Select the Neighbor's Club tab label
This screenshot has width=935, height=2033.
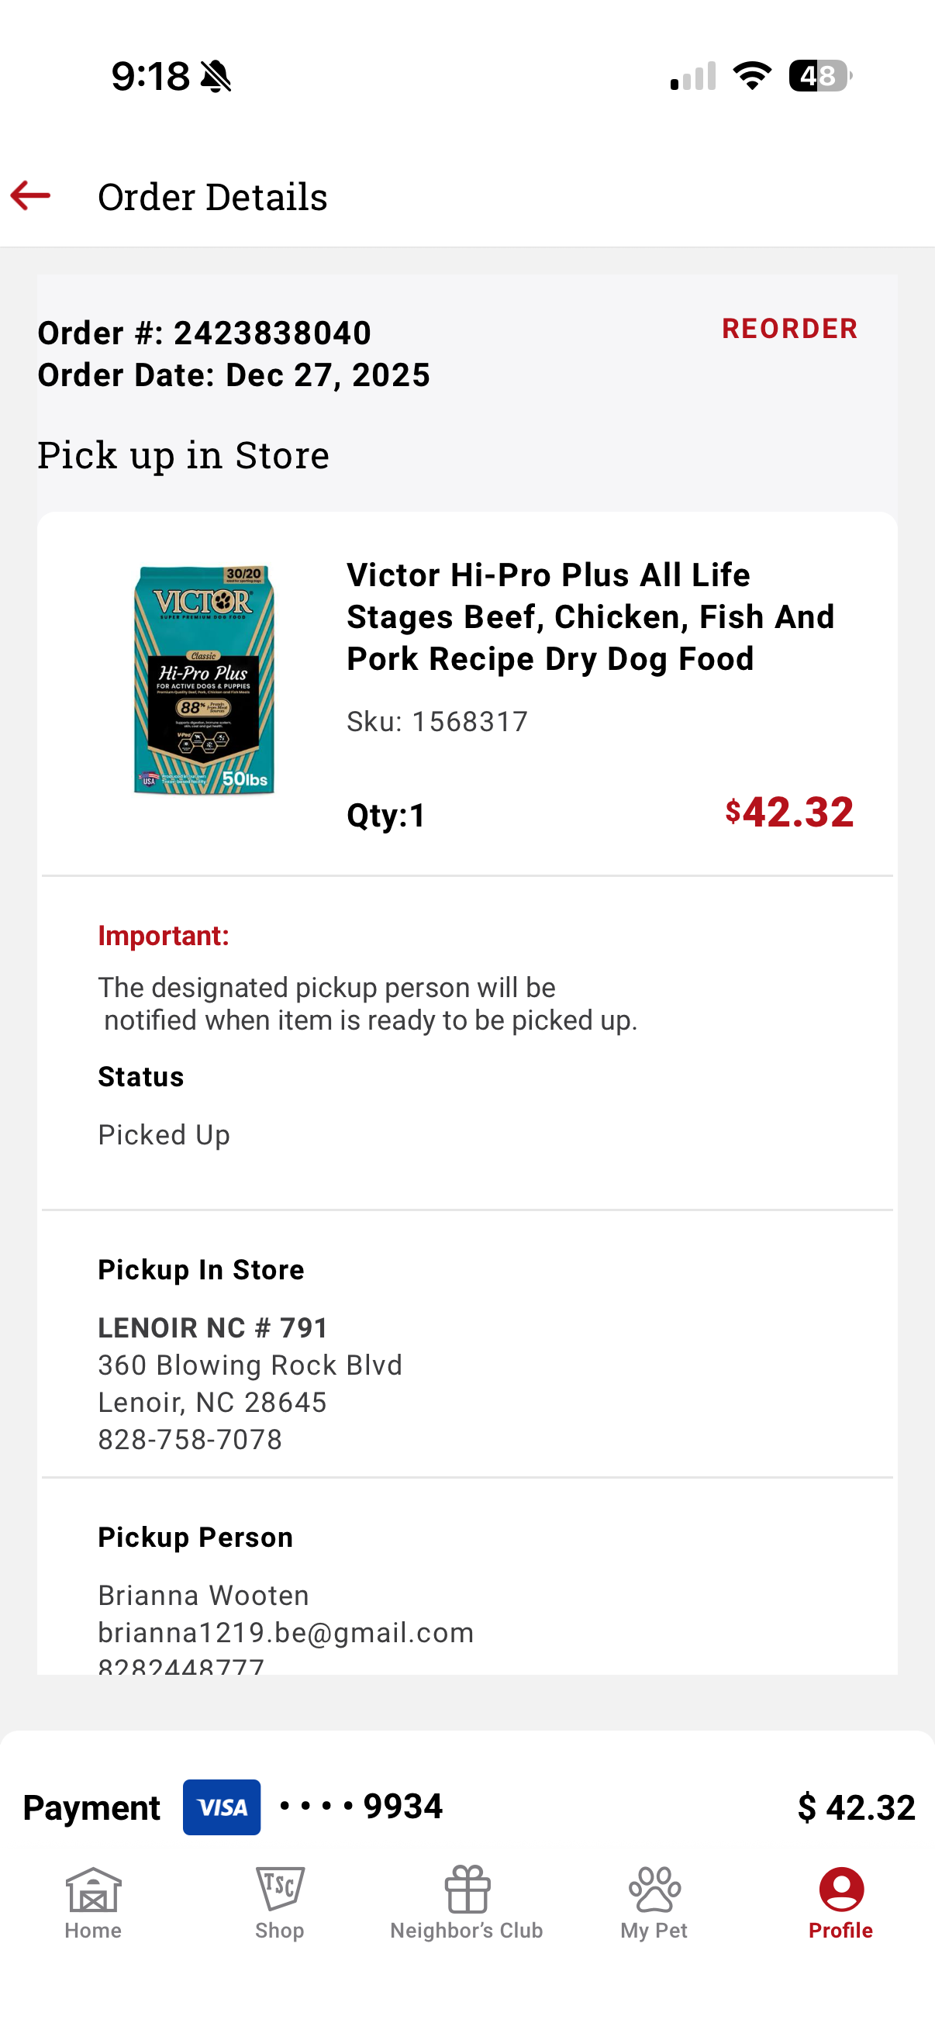tap(467, 1931)
